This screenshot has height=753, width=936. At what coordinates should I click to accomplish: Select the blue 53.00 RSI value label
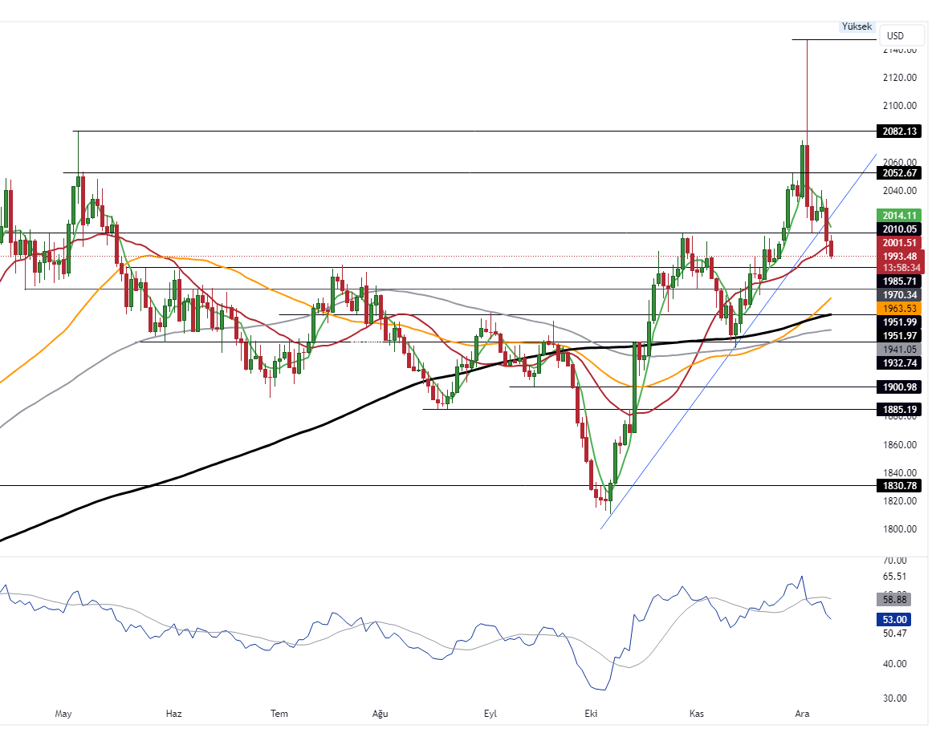point(895,620)
